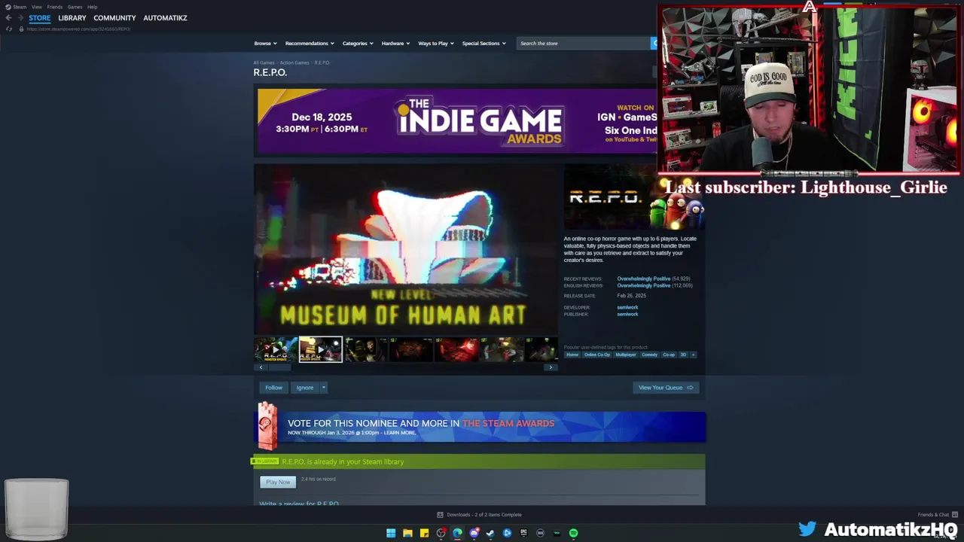Image resolution: width=964 pixels, height=542 pixels.
Task: Select the Horror tag
Action: [x=572, y=355]
